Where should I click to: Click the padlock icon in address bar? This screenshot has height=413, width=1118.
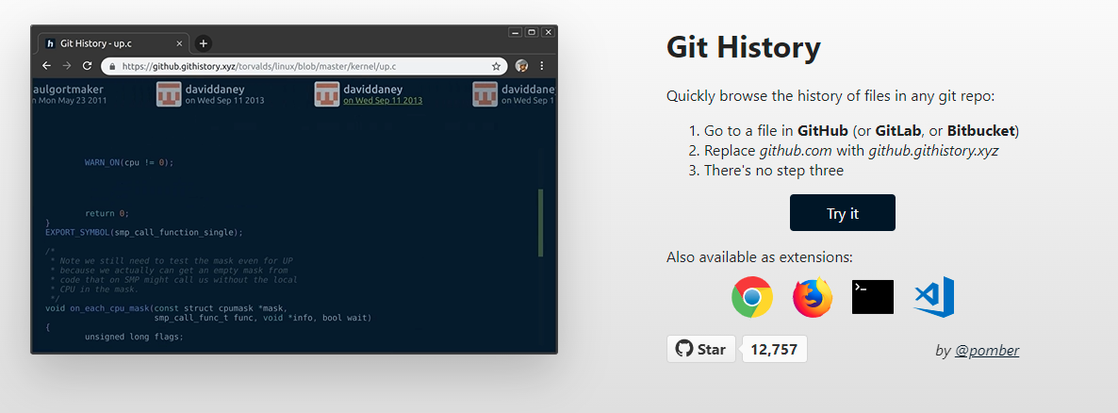coord(113,66)
